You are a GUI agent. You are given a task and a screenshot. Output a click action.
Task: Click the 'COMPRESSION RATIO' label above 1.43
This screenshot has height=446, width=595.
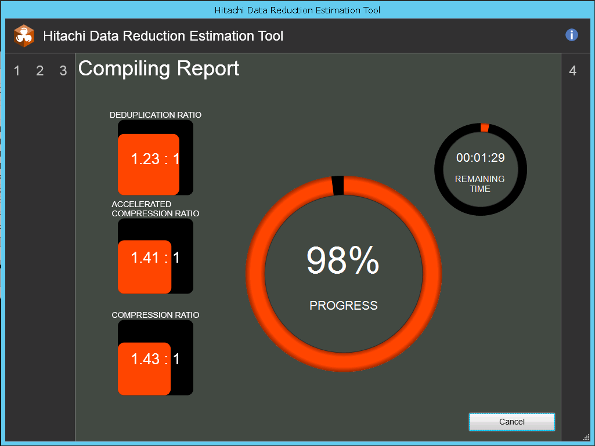pyautogui.click(x=156, y=315)
